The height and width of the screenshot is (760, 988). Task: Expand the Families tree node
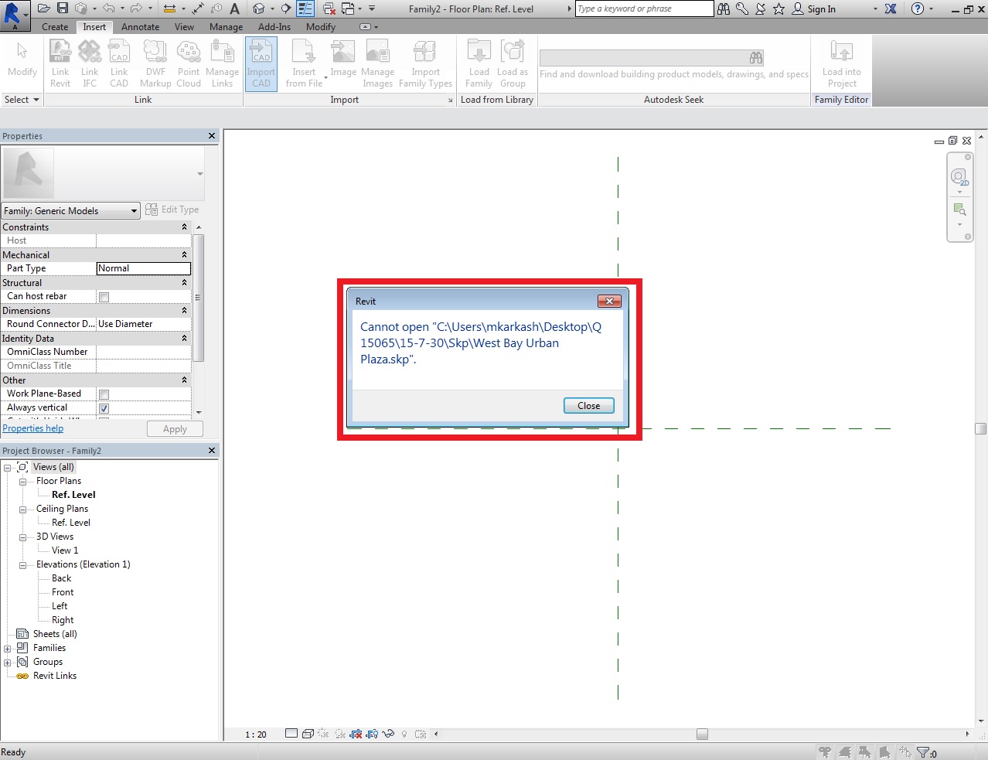click(7, 648)
